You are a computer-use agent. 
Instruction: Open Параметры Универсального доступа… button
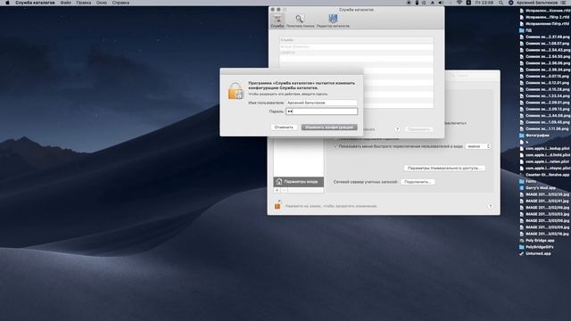[x=444, y=169]
